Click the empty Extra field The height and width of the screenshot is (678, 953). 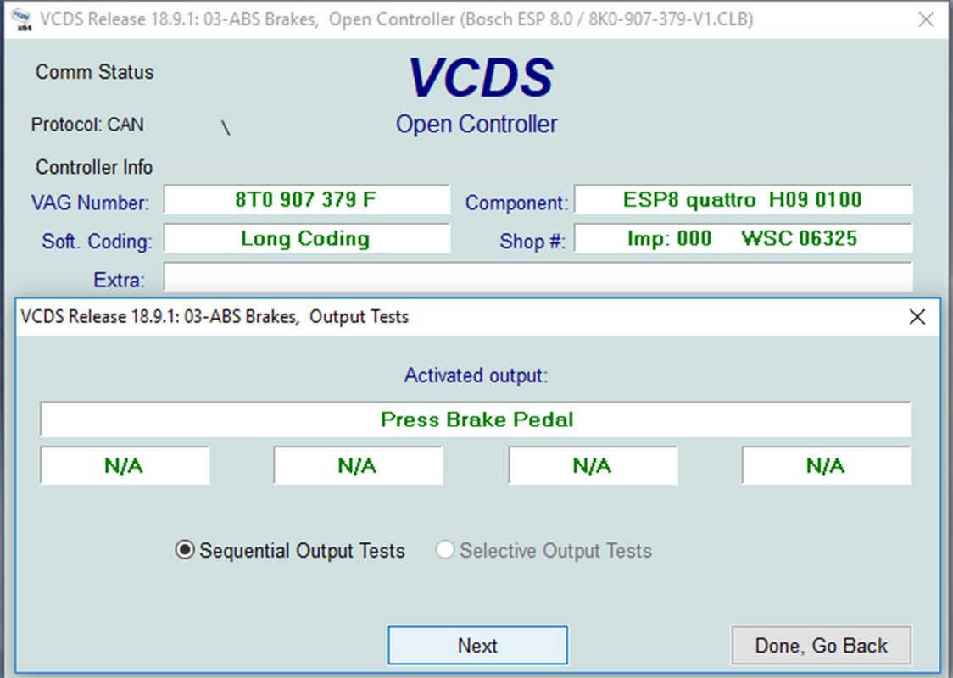pyautogui.click(x=538, y=277)
